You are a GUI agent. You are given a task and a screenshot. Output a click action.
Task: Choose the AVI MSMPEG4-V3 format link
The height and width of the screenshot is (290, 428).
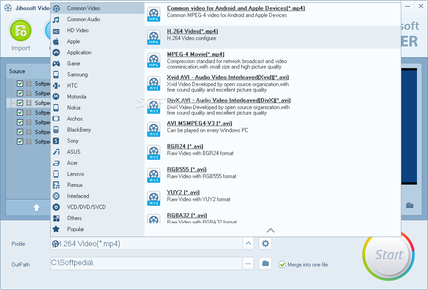pos(200,123)
